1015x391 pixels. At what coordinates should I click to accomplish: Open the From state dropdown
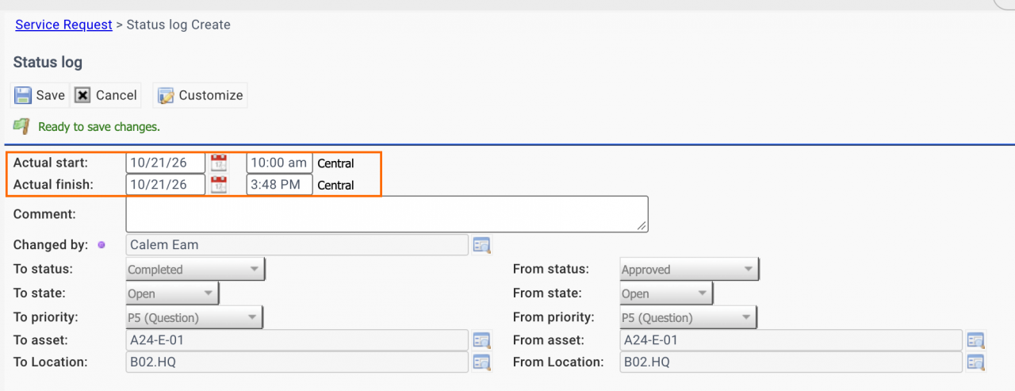tap(666, 293)
